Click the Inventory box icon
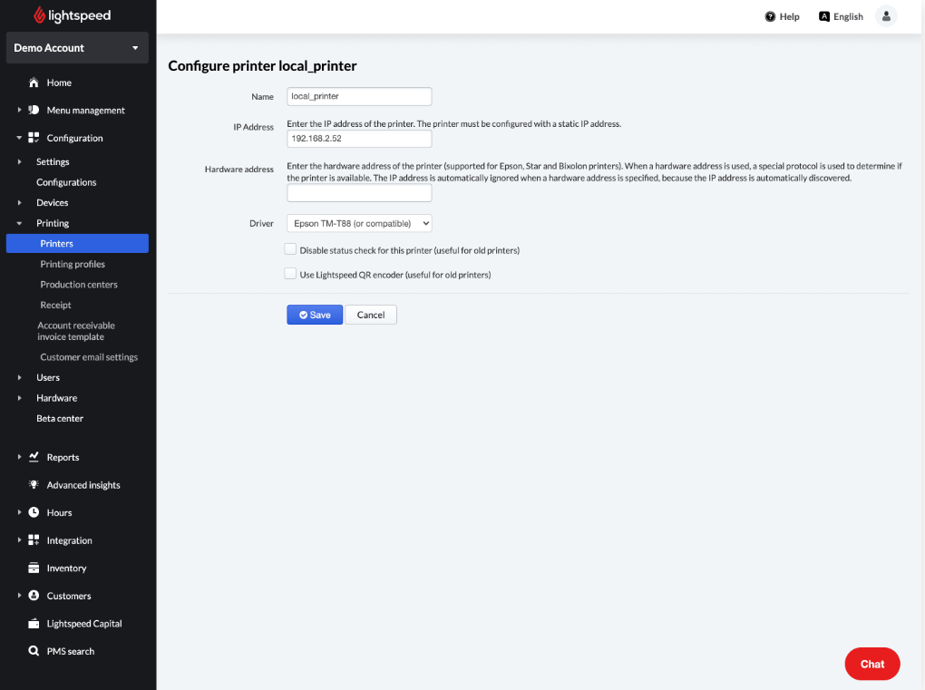The width and height of the screenshot is (925, 690). coord(34,569)
